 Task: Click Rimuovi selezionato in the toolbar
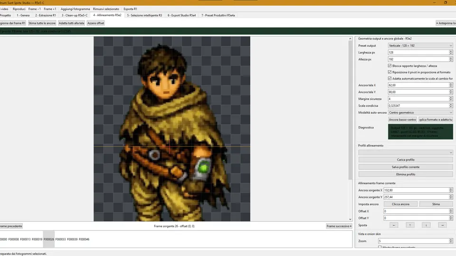click(106, 9)
